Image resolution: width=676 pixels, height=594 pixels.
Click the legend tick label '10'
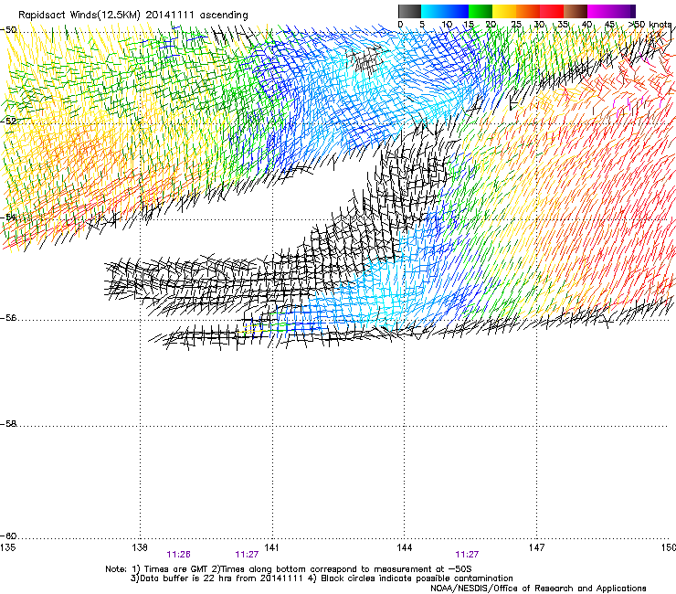tap(447, 25)
